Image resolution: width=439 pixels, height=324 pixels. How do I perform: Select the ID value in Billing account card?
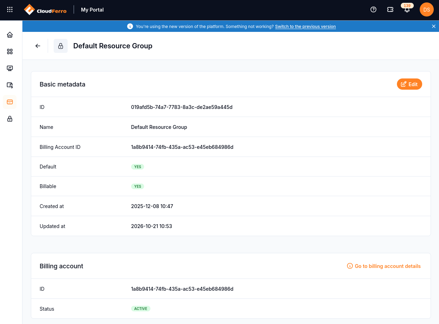182,289
